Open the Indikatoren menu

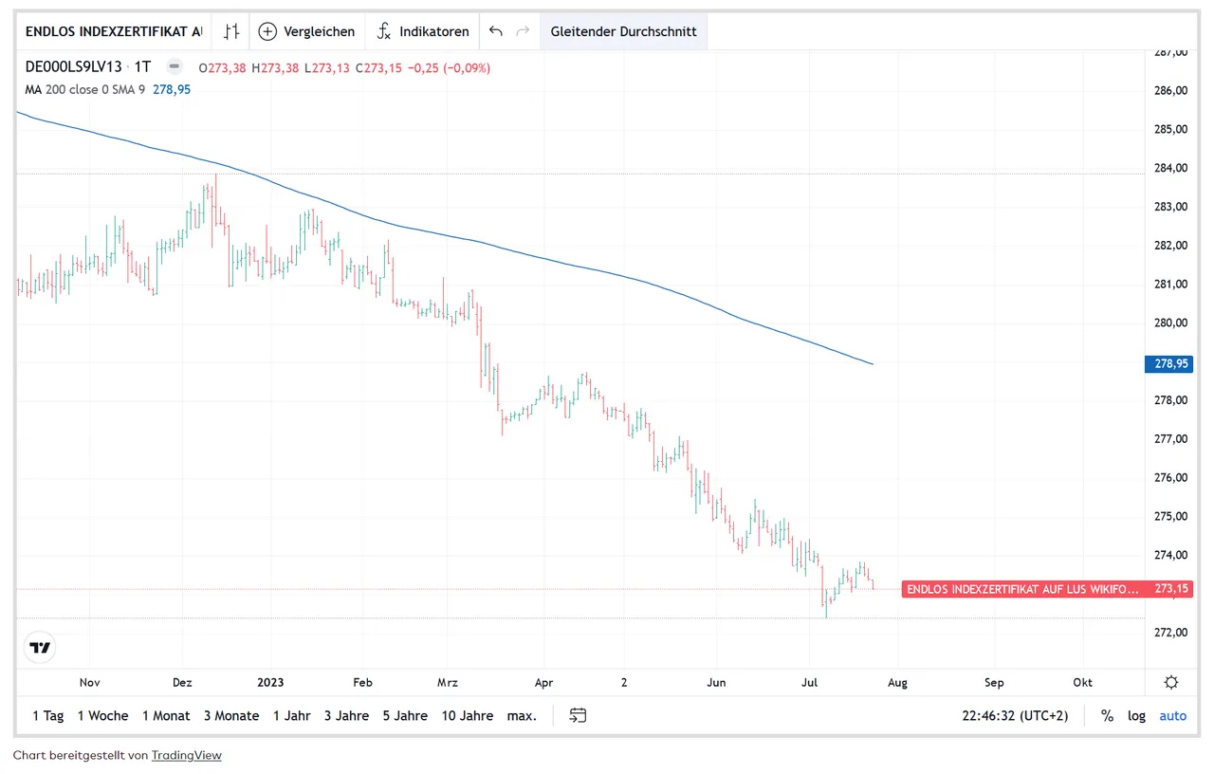tap(422, 31)
